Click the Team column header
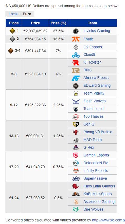Screen dimensions: 125x224 point(92,23)
